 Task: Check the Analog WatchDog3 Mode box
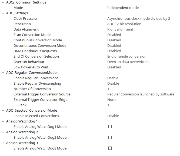(x=110, y=148)
